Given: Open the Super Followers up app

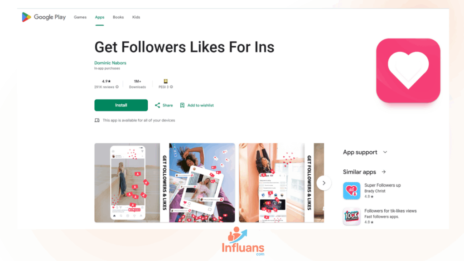Looking at the screenshot, I should (380, 191).
